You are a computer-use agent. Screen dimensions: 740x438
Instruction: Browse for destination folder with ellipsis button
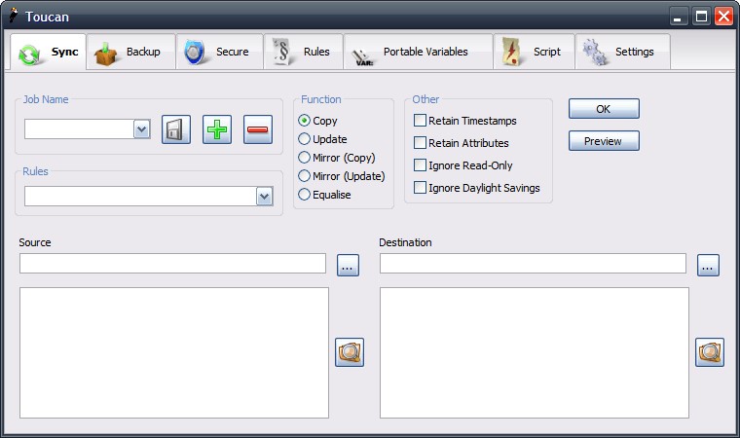point(708,265)
